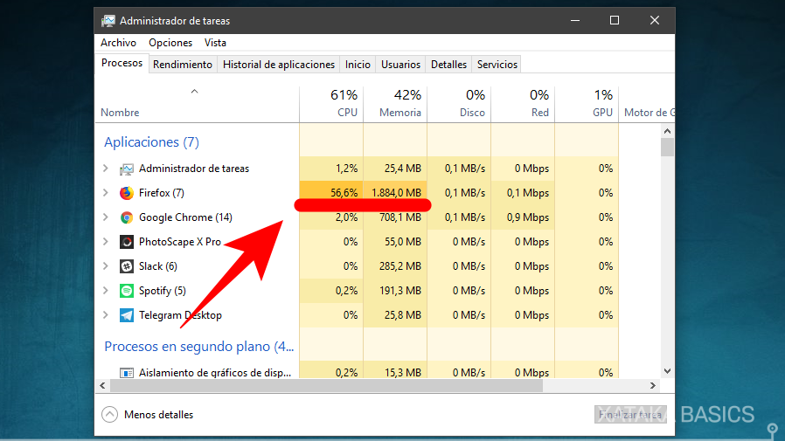Expand the Firefox process group
Viewport: 785px width, 441px height.
tap(106, 193)
